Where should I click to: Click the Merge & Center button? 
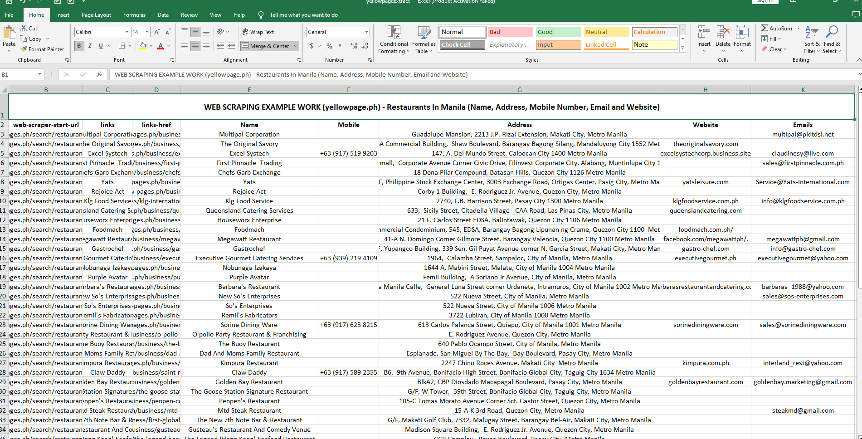tap(266, 46)
